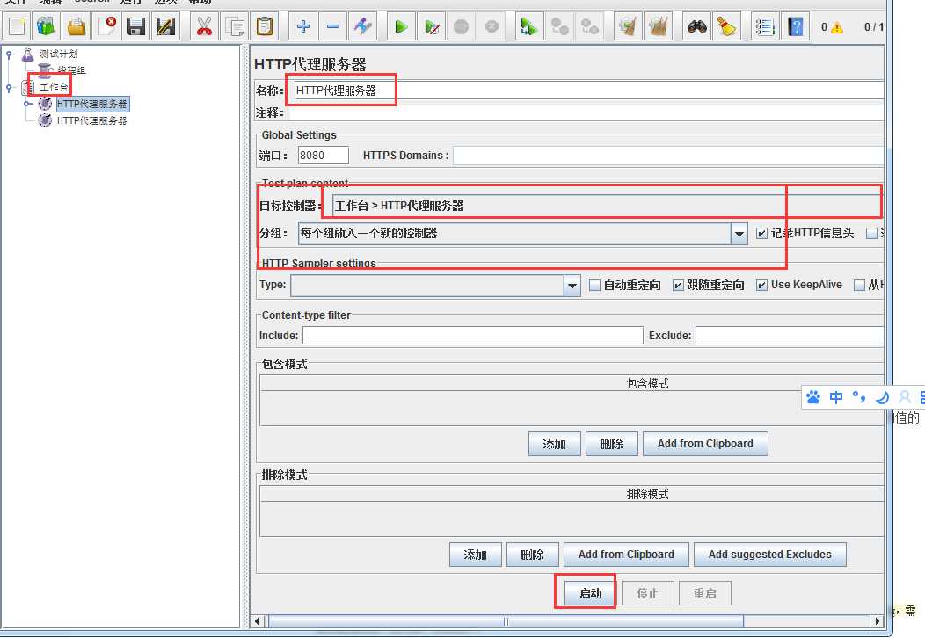
Task: Open the Templates toolbar icon
Action: (46, 26)
